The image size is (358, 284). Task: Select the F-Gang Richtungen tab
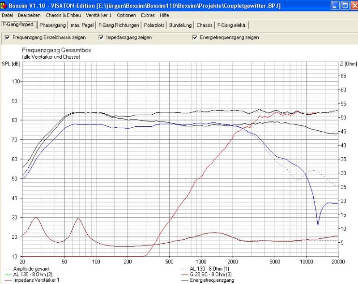coord(119,25)
